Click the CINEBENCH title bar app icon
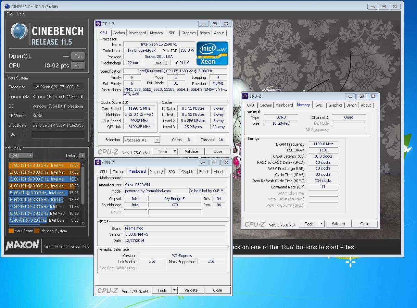The height and width of the screenshot is (308, 417). click(7, 7)
